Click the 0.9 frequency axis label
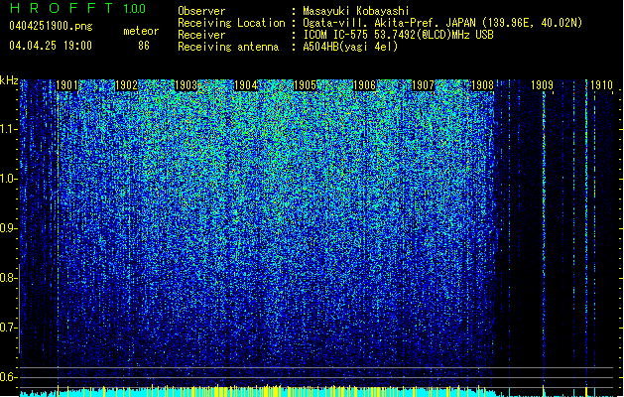 pos(8,228)
